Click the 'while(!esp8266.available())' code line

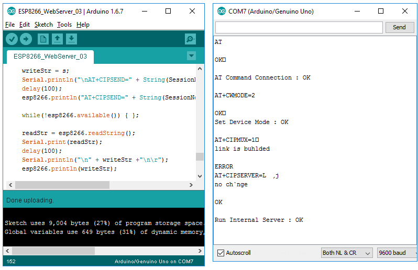pos(80,116)
